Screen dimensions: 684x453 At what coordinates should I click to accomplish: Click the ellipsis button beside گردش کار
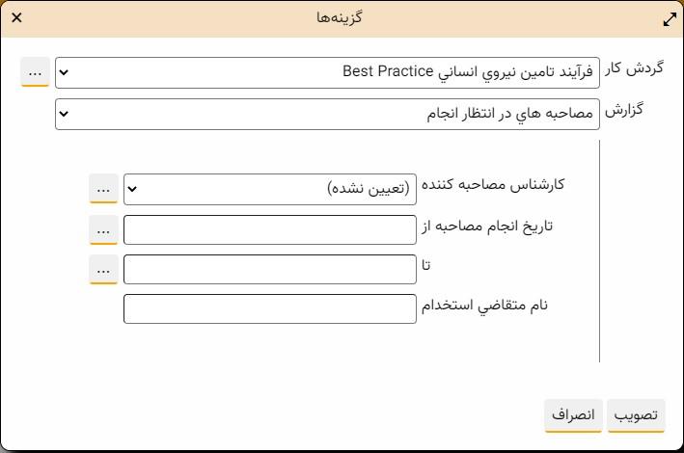click(35, 72)
